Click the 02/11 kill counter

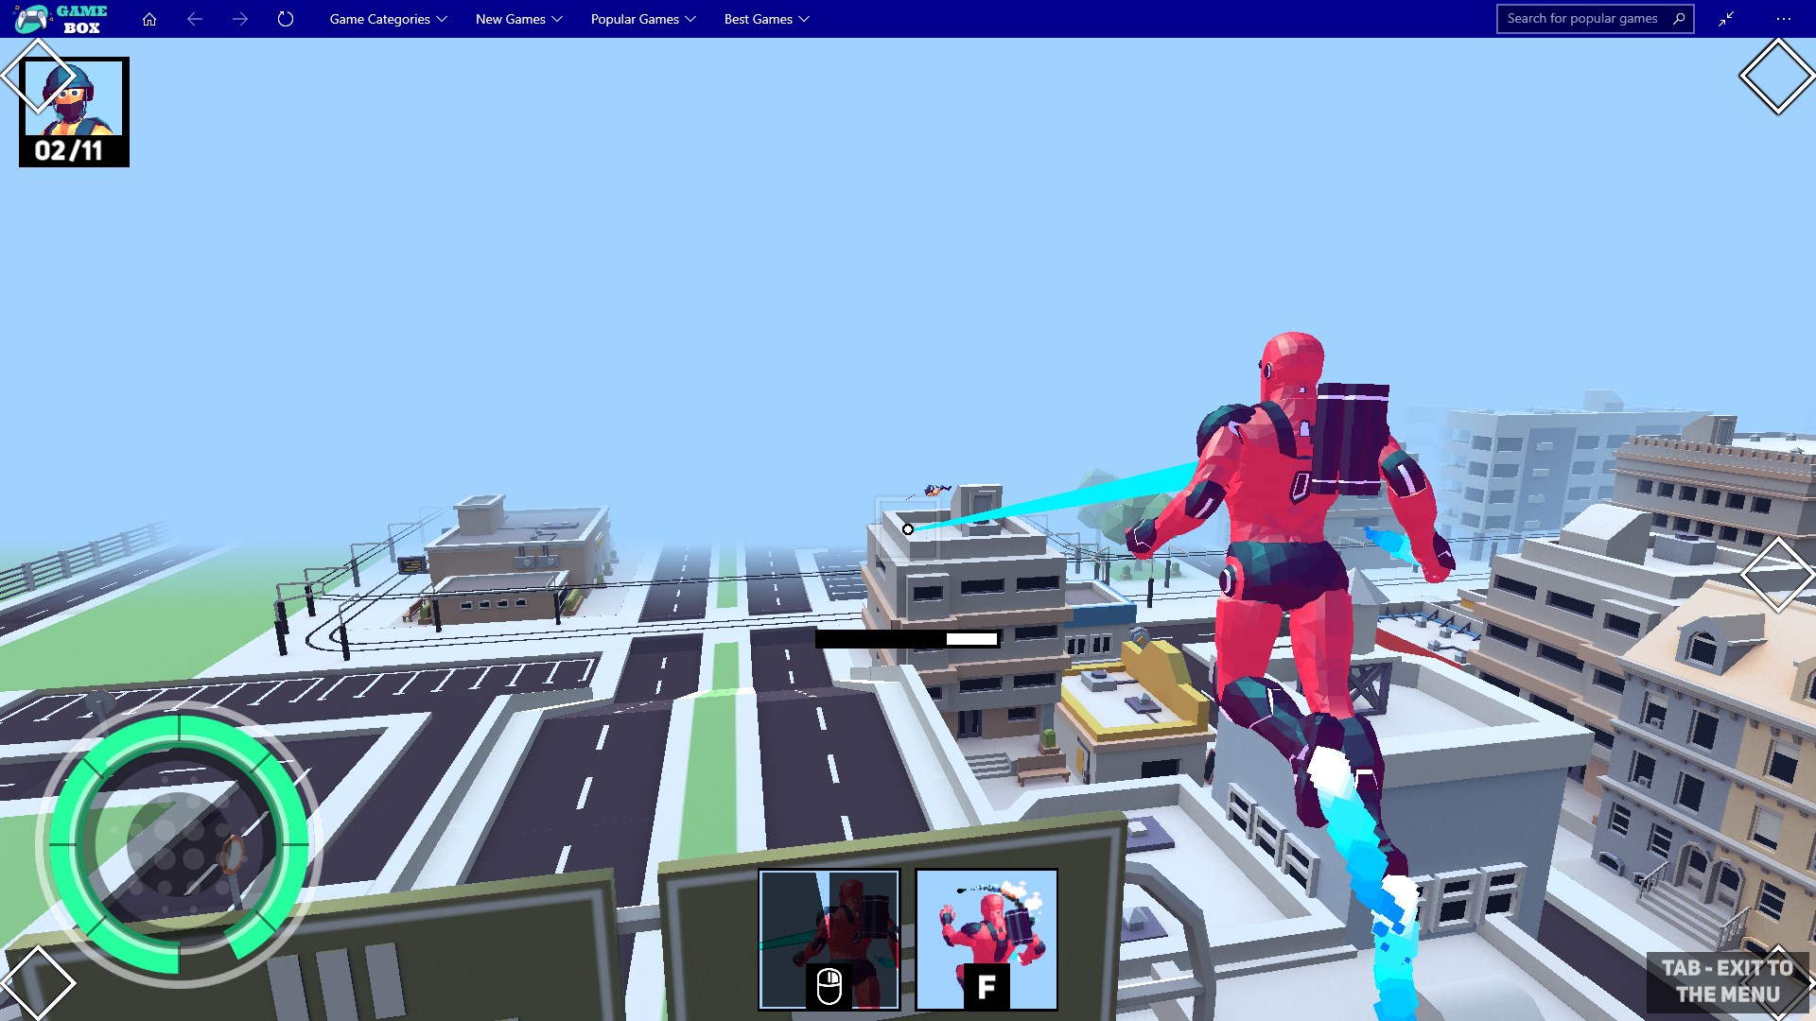pyautogui.click(x=69, y=151)
